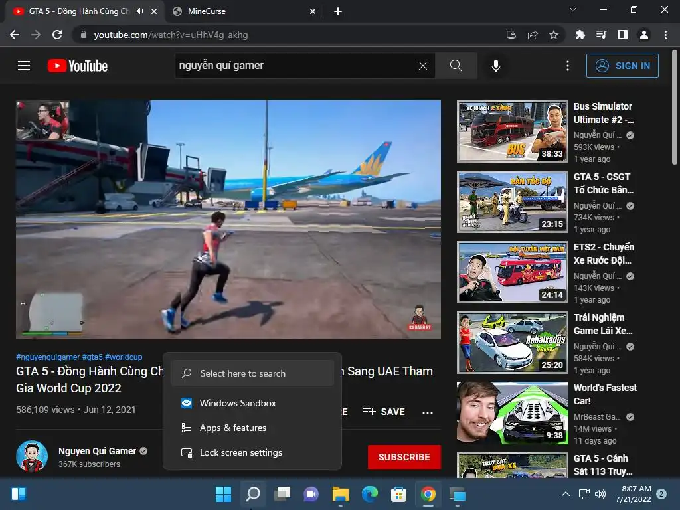Open more actions dots beside SAVE
680x510 pixels.
(428, 412)
